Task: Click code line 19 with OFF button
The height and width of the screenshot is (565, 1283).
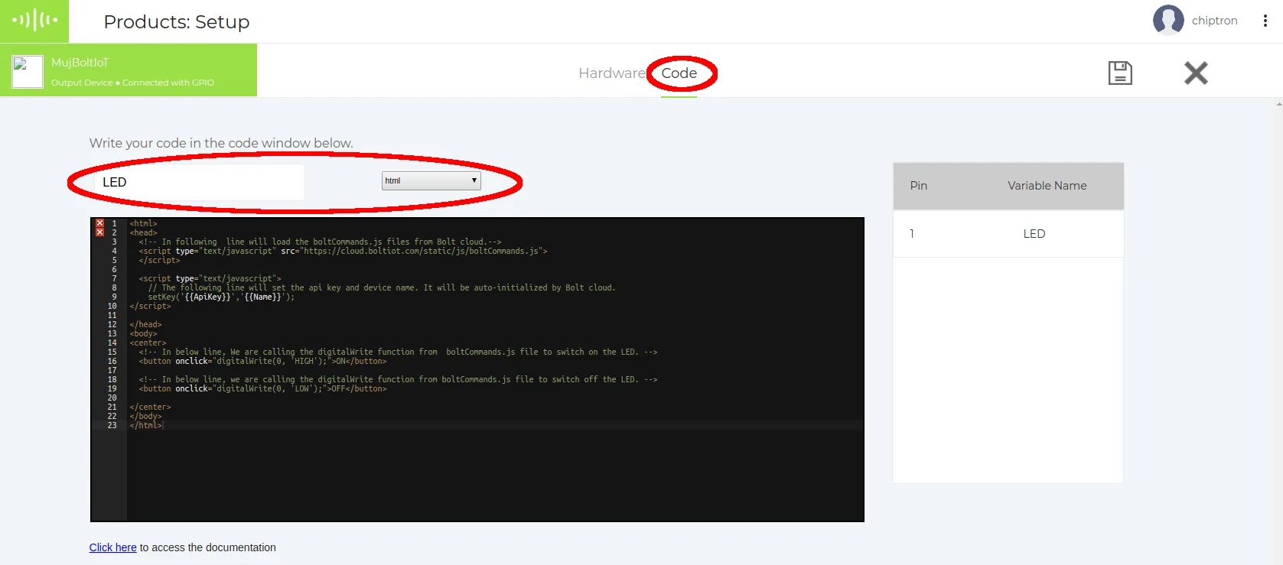Action: pos(262,389)
